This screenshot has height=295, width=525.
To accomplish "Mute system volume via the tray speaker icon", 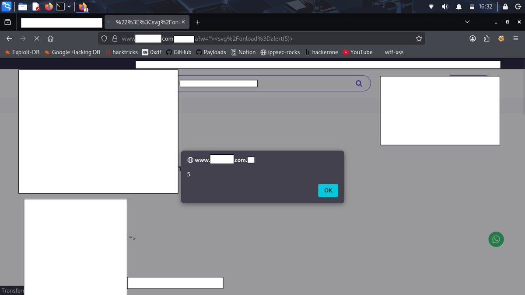I will pos(444,7).
